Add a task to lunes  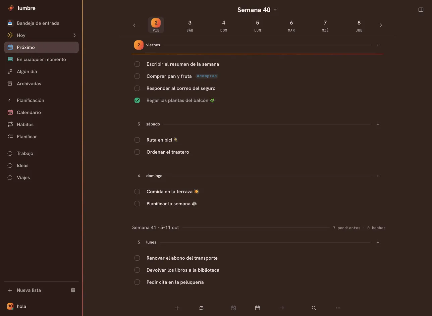click(378, 242)
